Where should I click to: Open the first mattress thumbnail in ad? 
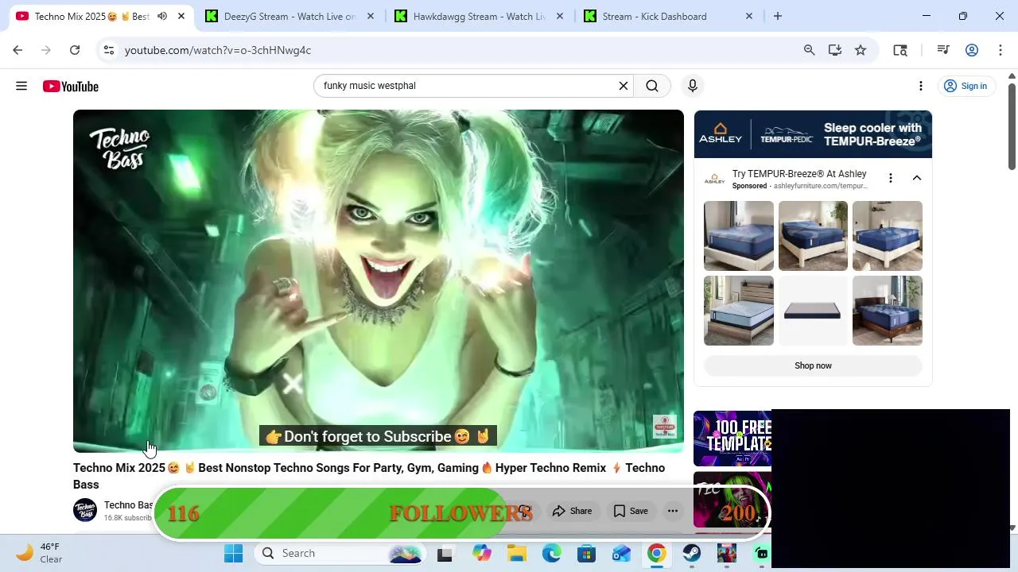739,236
